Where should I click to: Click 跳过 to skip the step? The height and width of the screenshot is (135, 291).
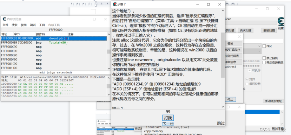tap(221, 123)
